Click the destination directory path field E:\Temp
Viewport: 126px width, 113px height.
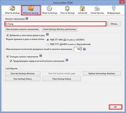(55, 24)
